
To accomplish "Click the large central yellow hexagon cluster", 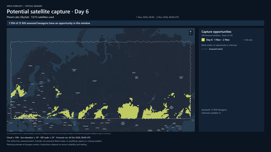I will 128,111.
